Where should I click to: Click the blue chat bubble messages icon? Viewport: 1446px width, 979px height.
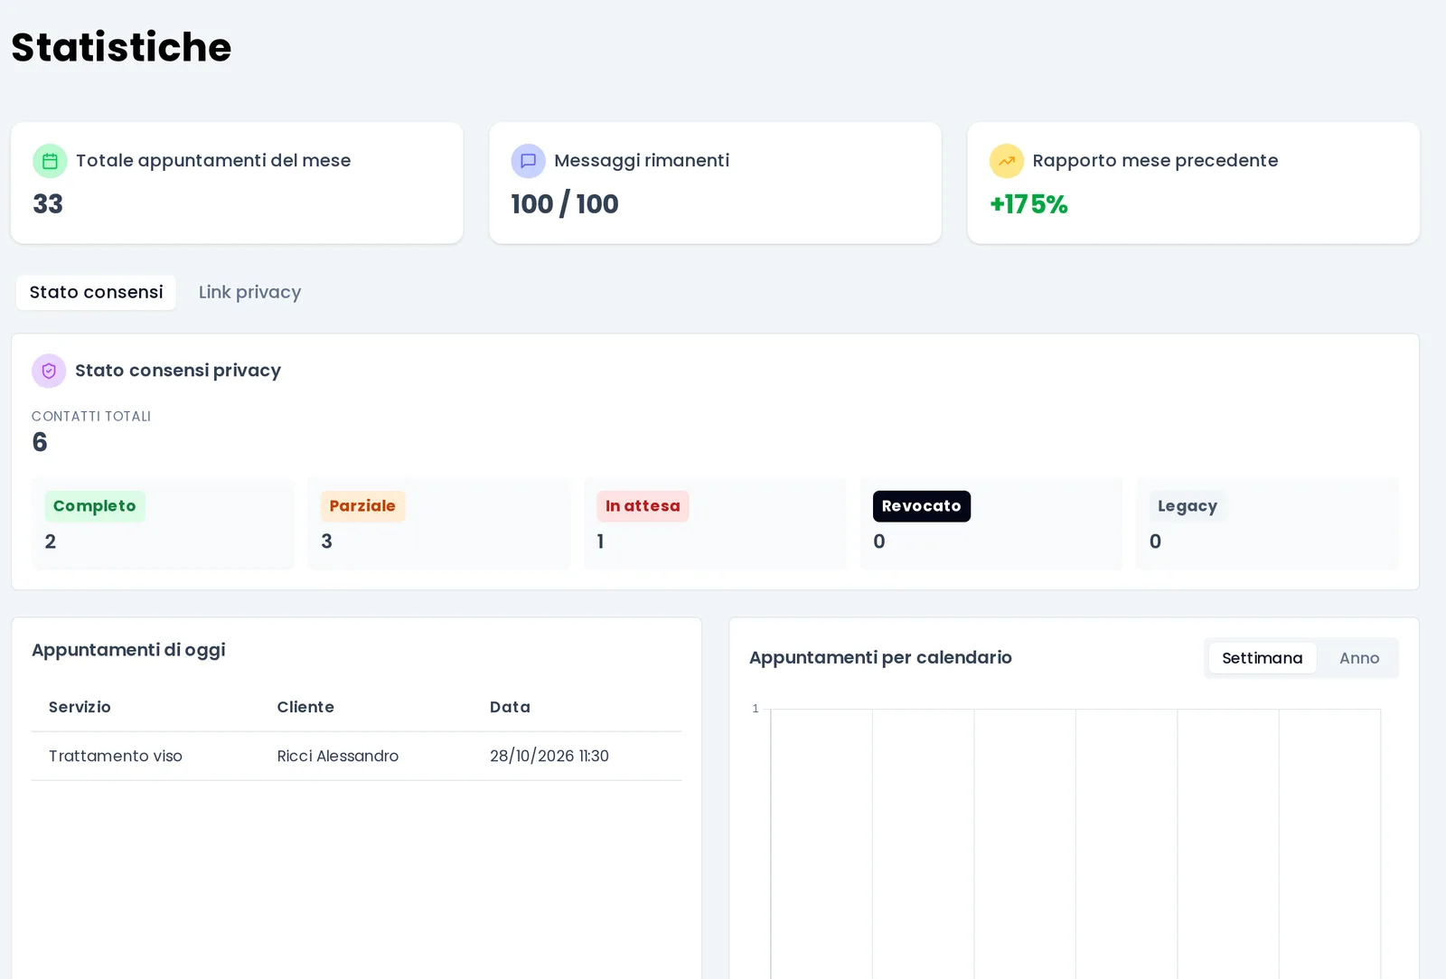(528, 161)
